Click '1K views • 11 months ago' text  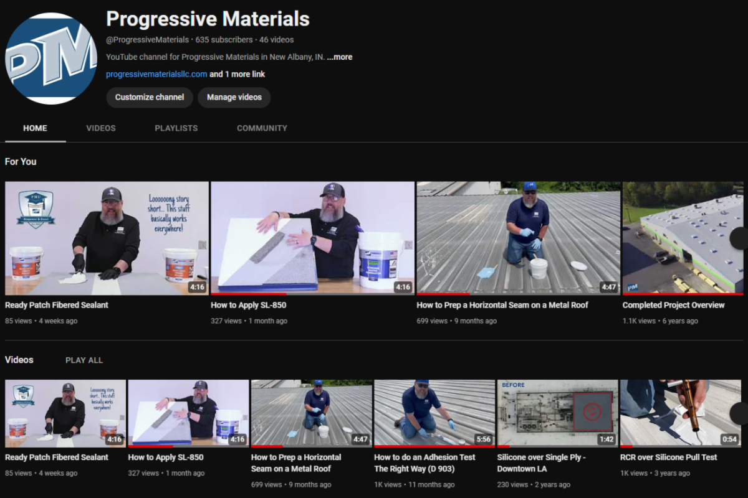[x=415, y=484]
